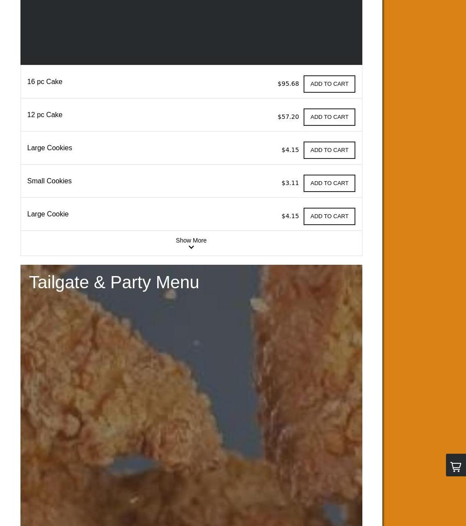
Task: Select the Small Cookies item name
Action: (x=49, y=181)
